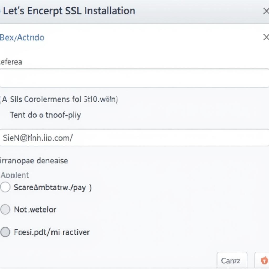Click the Tent do tnoof-pliy text
269x269 pixels.
click(x=45, y=115)
